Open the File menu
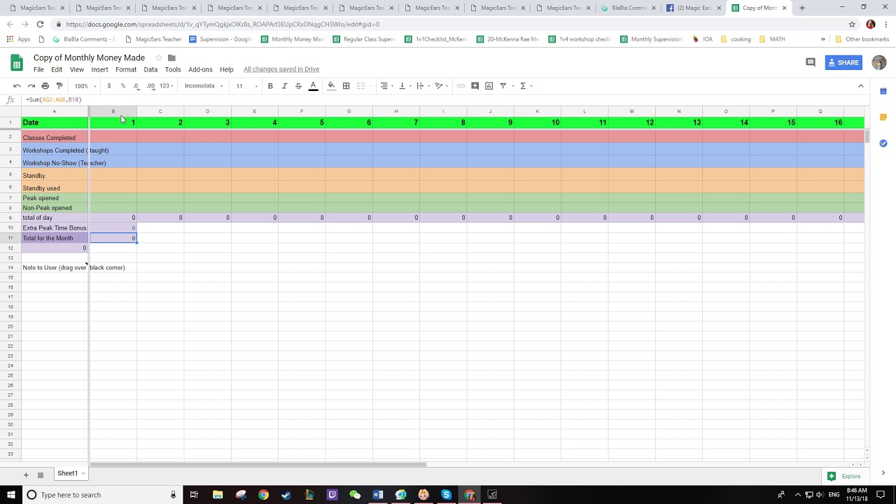This screenshot has width=896, height=504. tap(38, 70)
